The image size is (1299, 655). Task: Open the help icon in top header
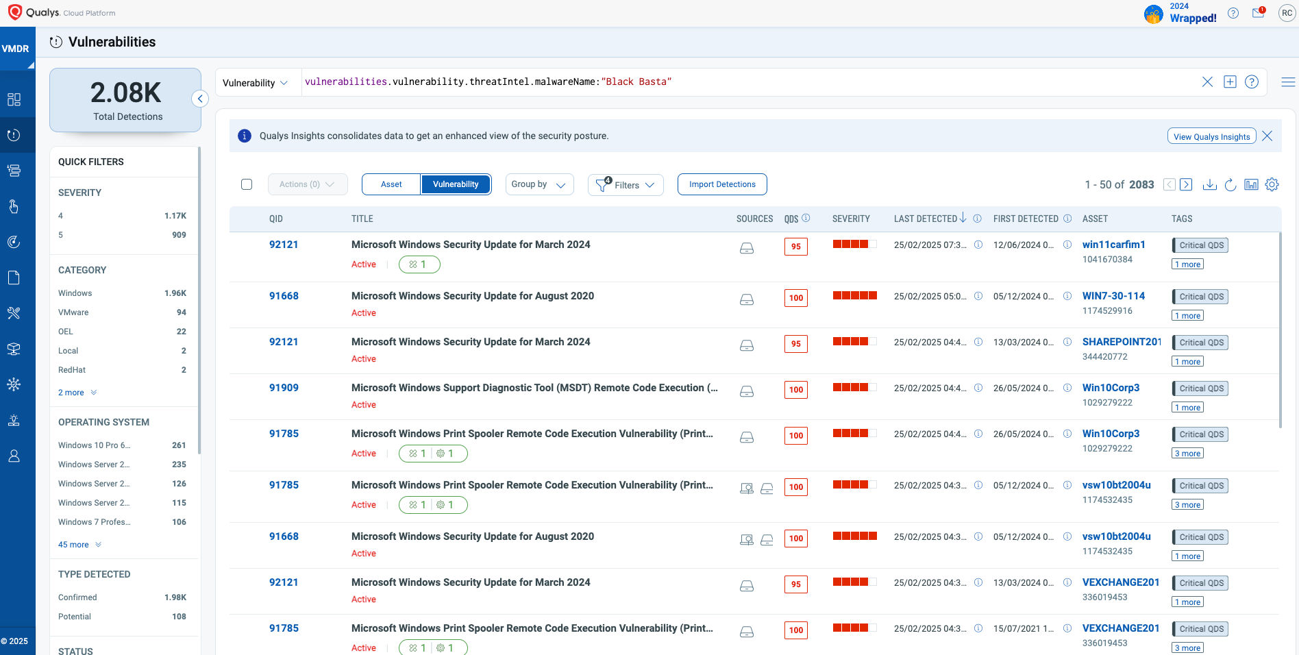coord(1233,13)
